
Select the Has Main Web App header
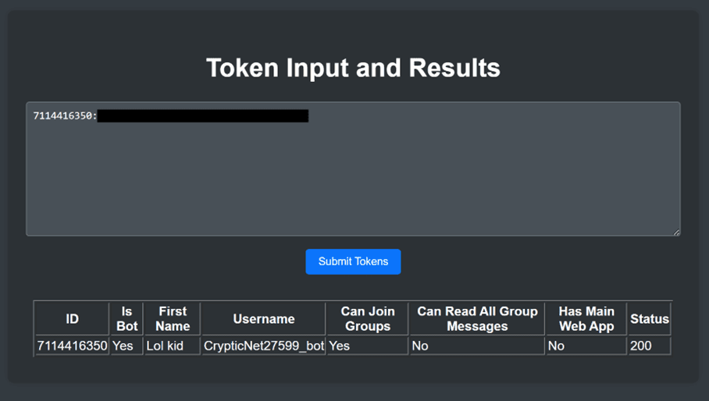pyautogui.click(x=586, y=319)
